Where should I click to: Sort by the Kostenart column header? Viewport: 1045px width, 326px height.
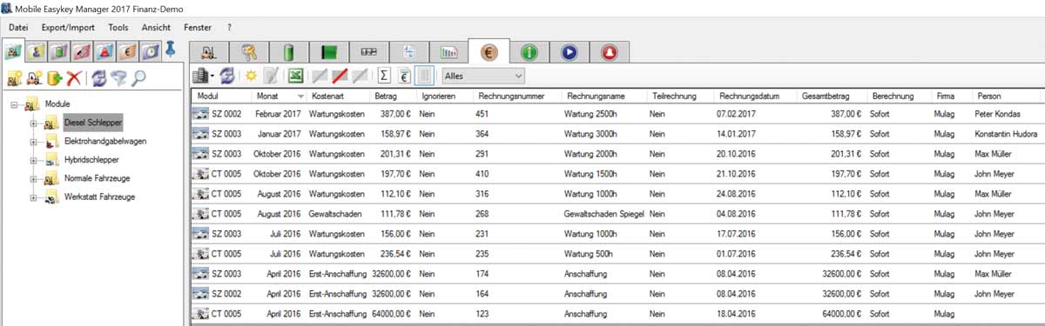click(338, 96)
